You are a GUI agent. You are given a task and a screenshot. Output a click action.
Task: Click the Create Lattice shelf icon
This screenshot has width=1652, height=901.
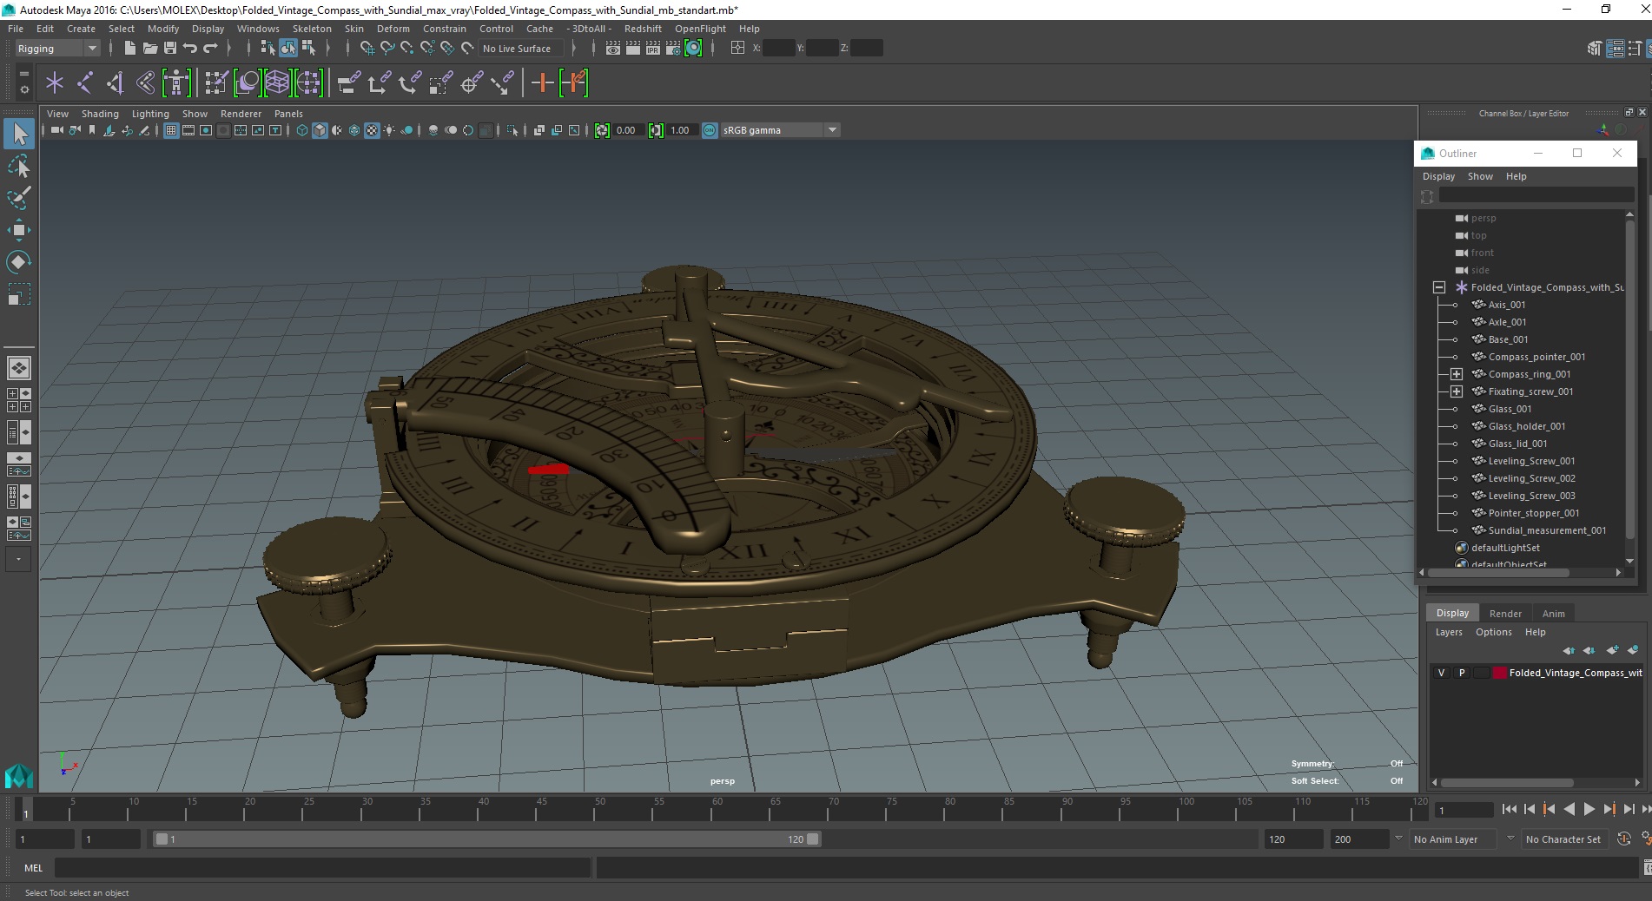point(278,83)
